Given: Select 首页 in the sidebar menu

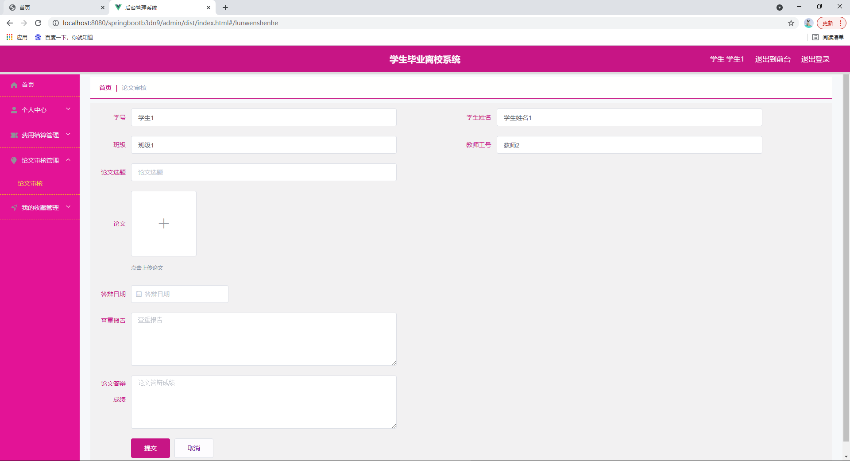Looking at the screenshot, I should click(40, 85).
